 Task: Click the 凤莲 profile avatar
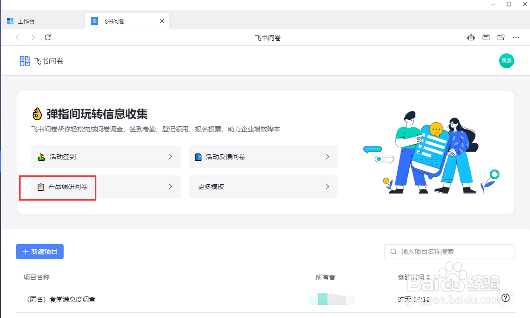click(506, 61)
